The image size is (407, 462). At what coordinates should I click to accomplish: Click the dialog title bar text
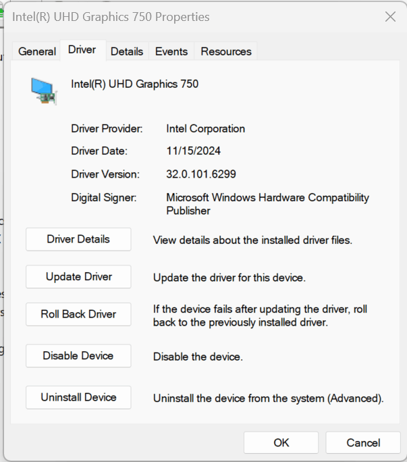click(x=111, y=17)
